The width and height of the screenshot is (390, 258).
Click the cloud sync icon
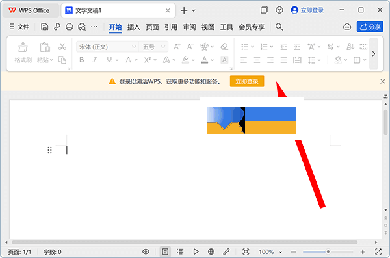(347, 27)
